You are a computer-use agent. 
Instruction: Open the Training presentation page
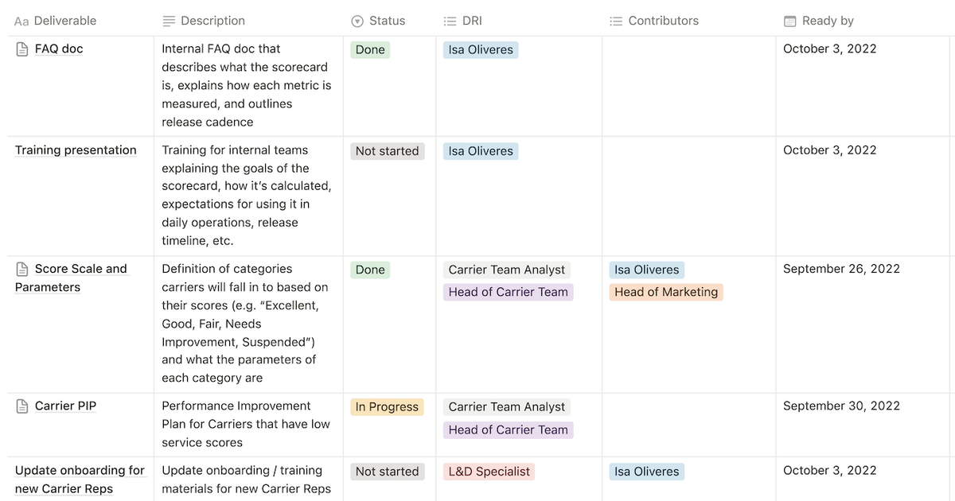(x=76, y=150)
